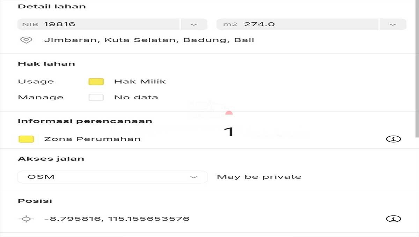
Task: Open info icon for Zona Perumahan
Action: tap(394, 139)
